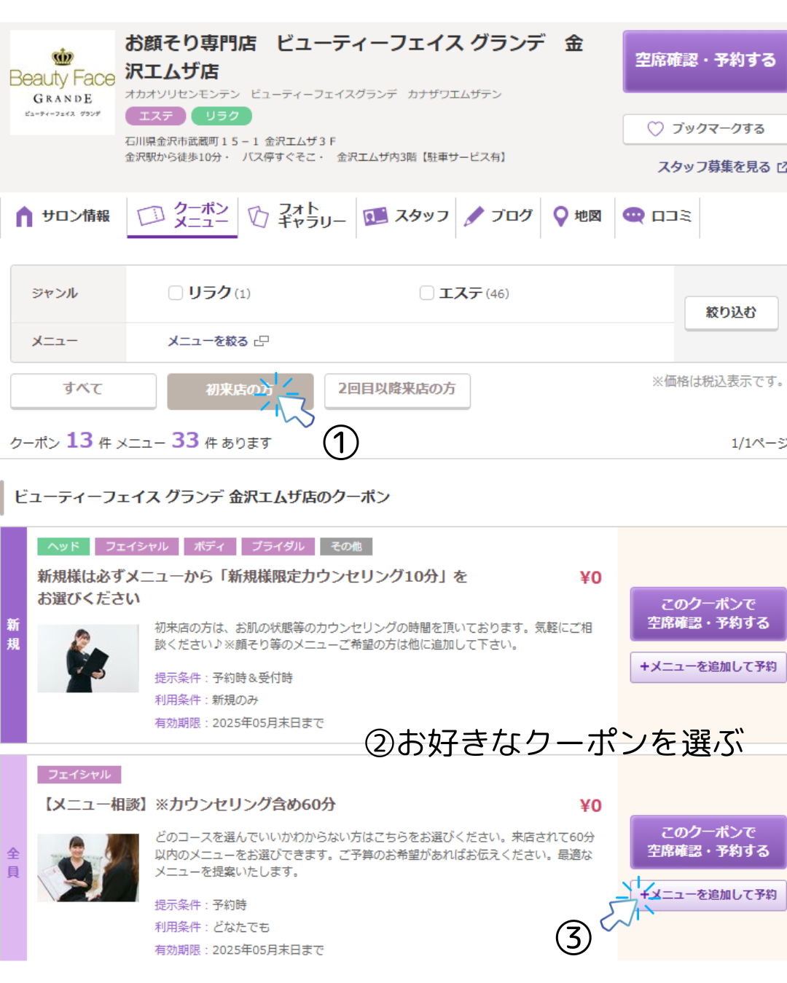Screen dimensions: 787x983
Task: Click the top 空席確認・予約する button
Action: [x=705, y=60]
